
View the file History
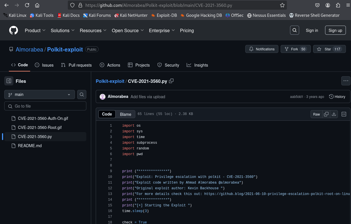tap(337, 97)
